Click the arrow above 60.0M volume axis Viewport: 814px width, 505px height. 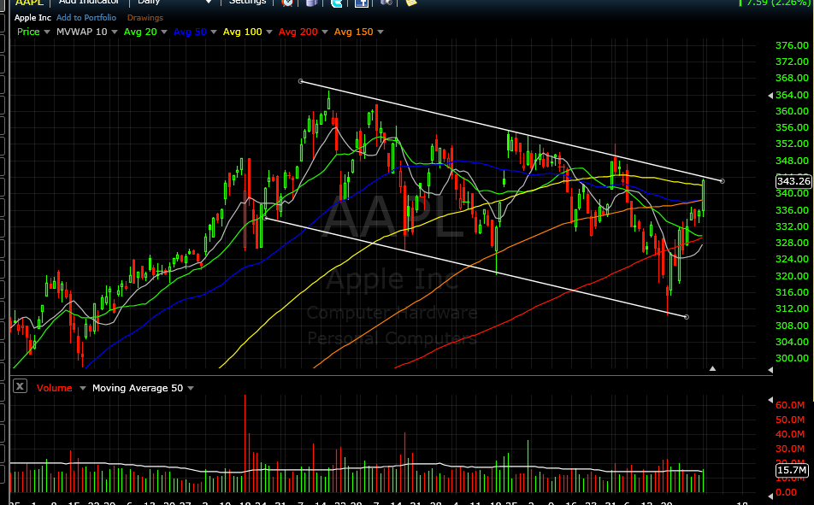pos(770,400)
